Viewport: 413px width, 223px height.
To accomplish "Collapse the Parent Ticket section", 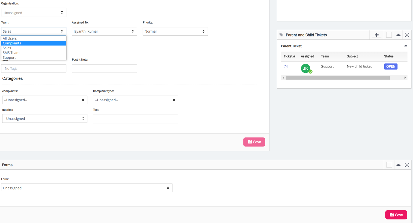I will [x=405, y=46].
